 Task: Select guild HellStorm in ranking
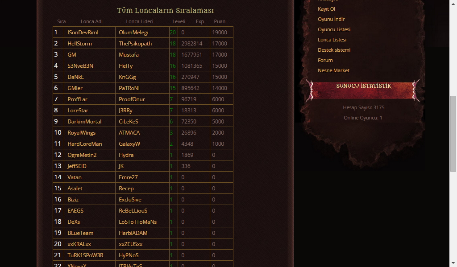[79, 43]
